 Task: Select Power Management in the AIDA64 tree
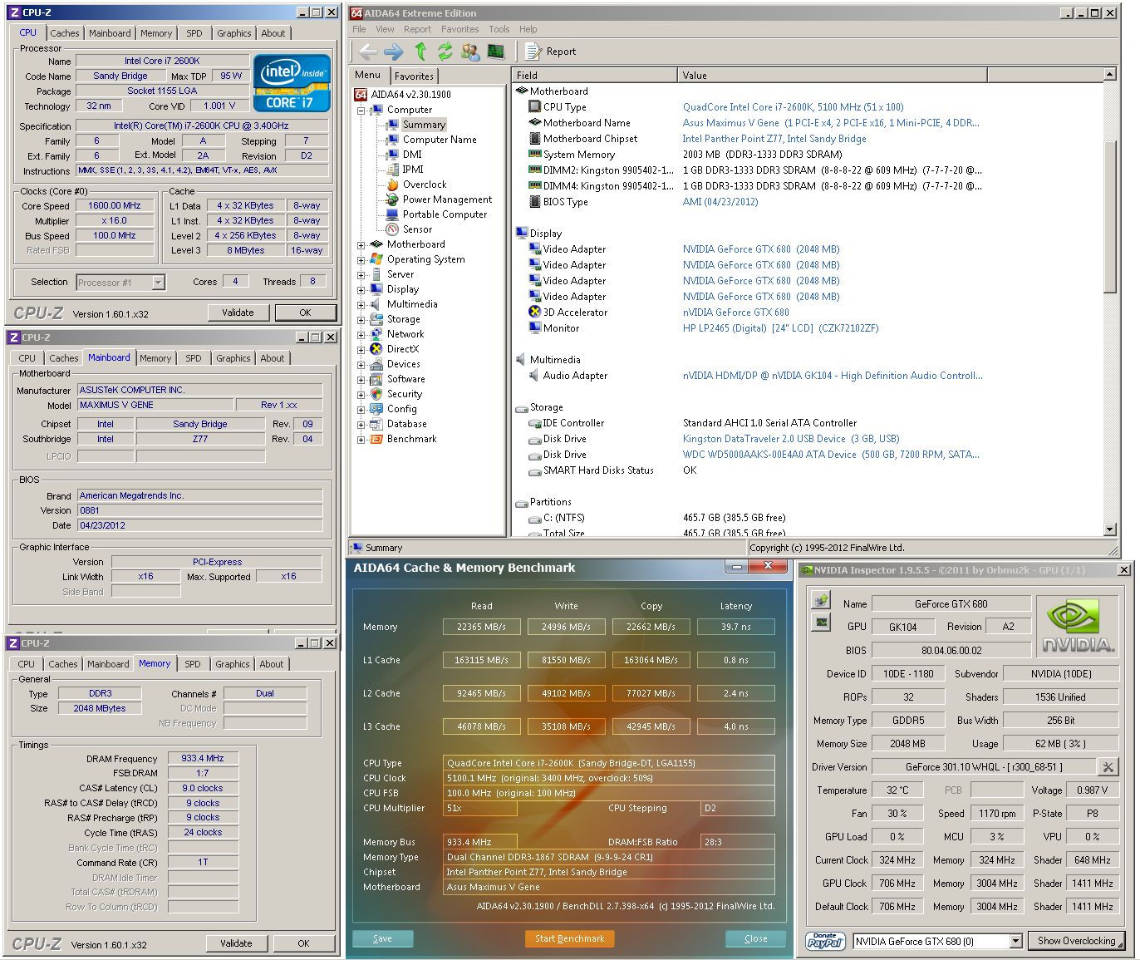pyautogui.click(x=447, y=199)
